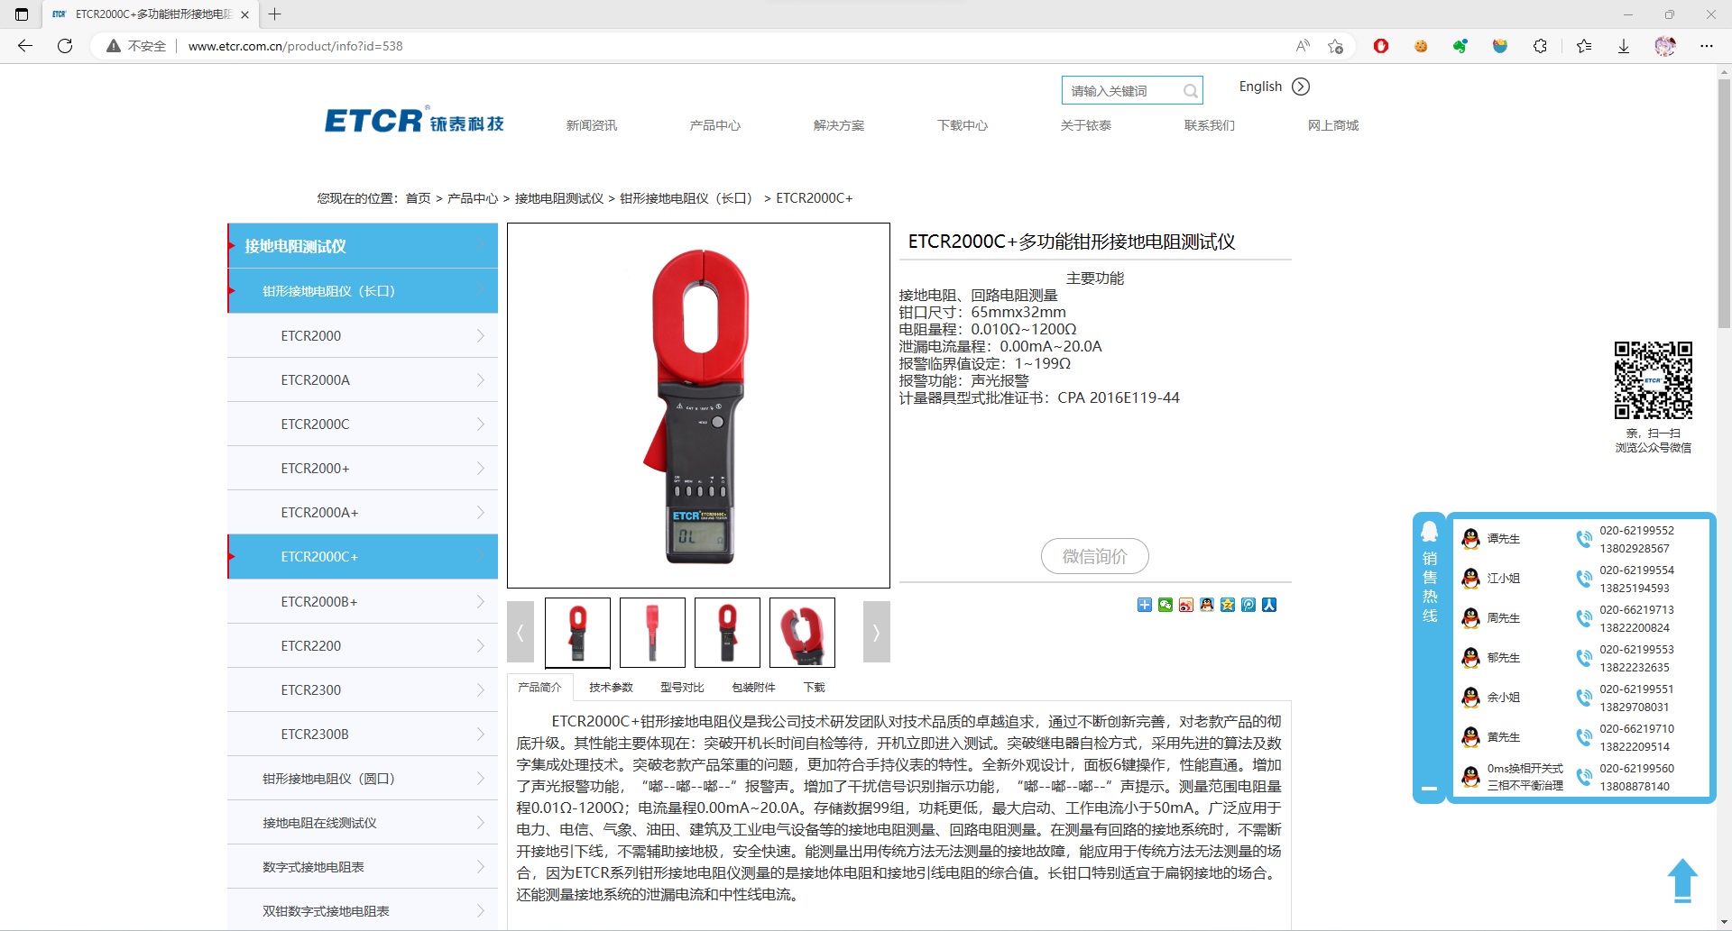Click the browser address bar URL
Screen dimensions: 1732x931
pyautogui.click(x=295, y=46)
